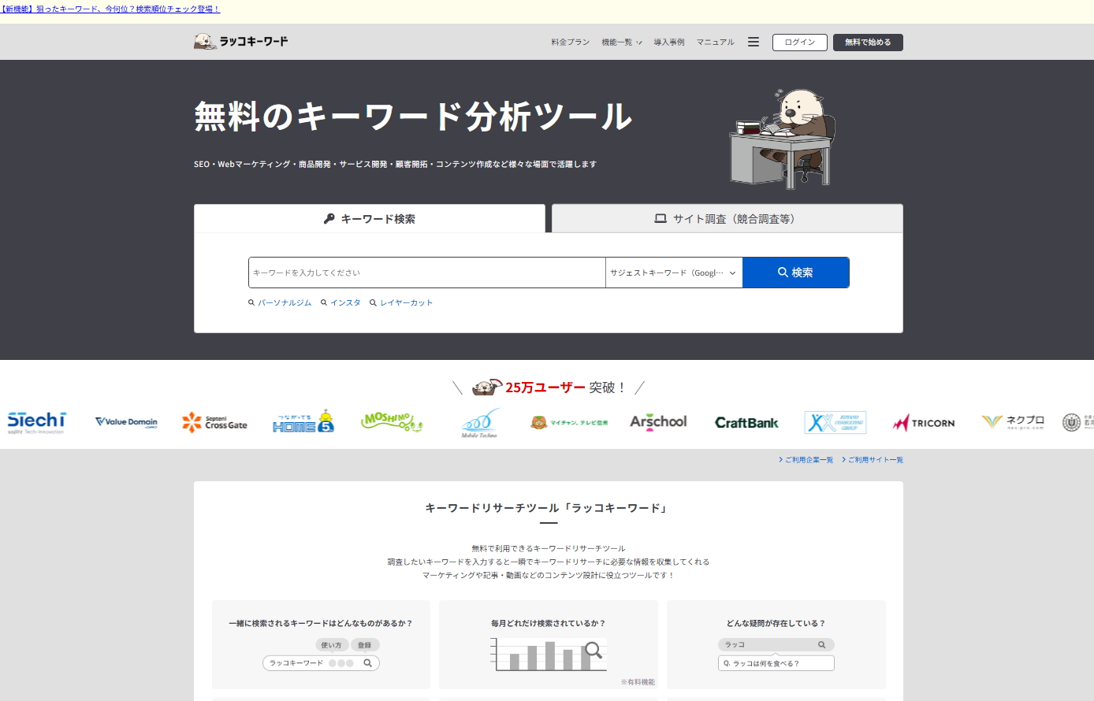Open 導入事例 in the header navigation
1094x701 pixels.
(669, 43)
